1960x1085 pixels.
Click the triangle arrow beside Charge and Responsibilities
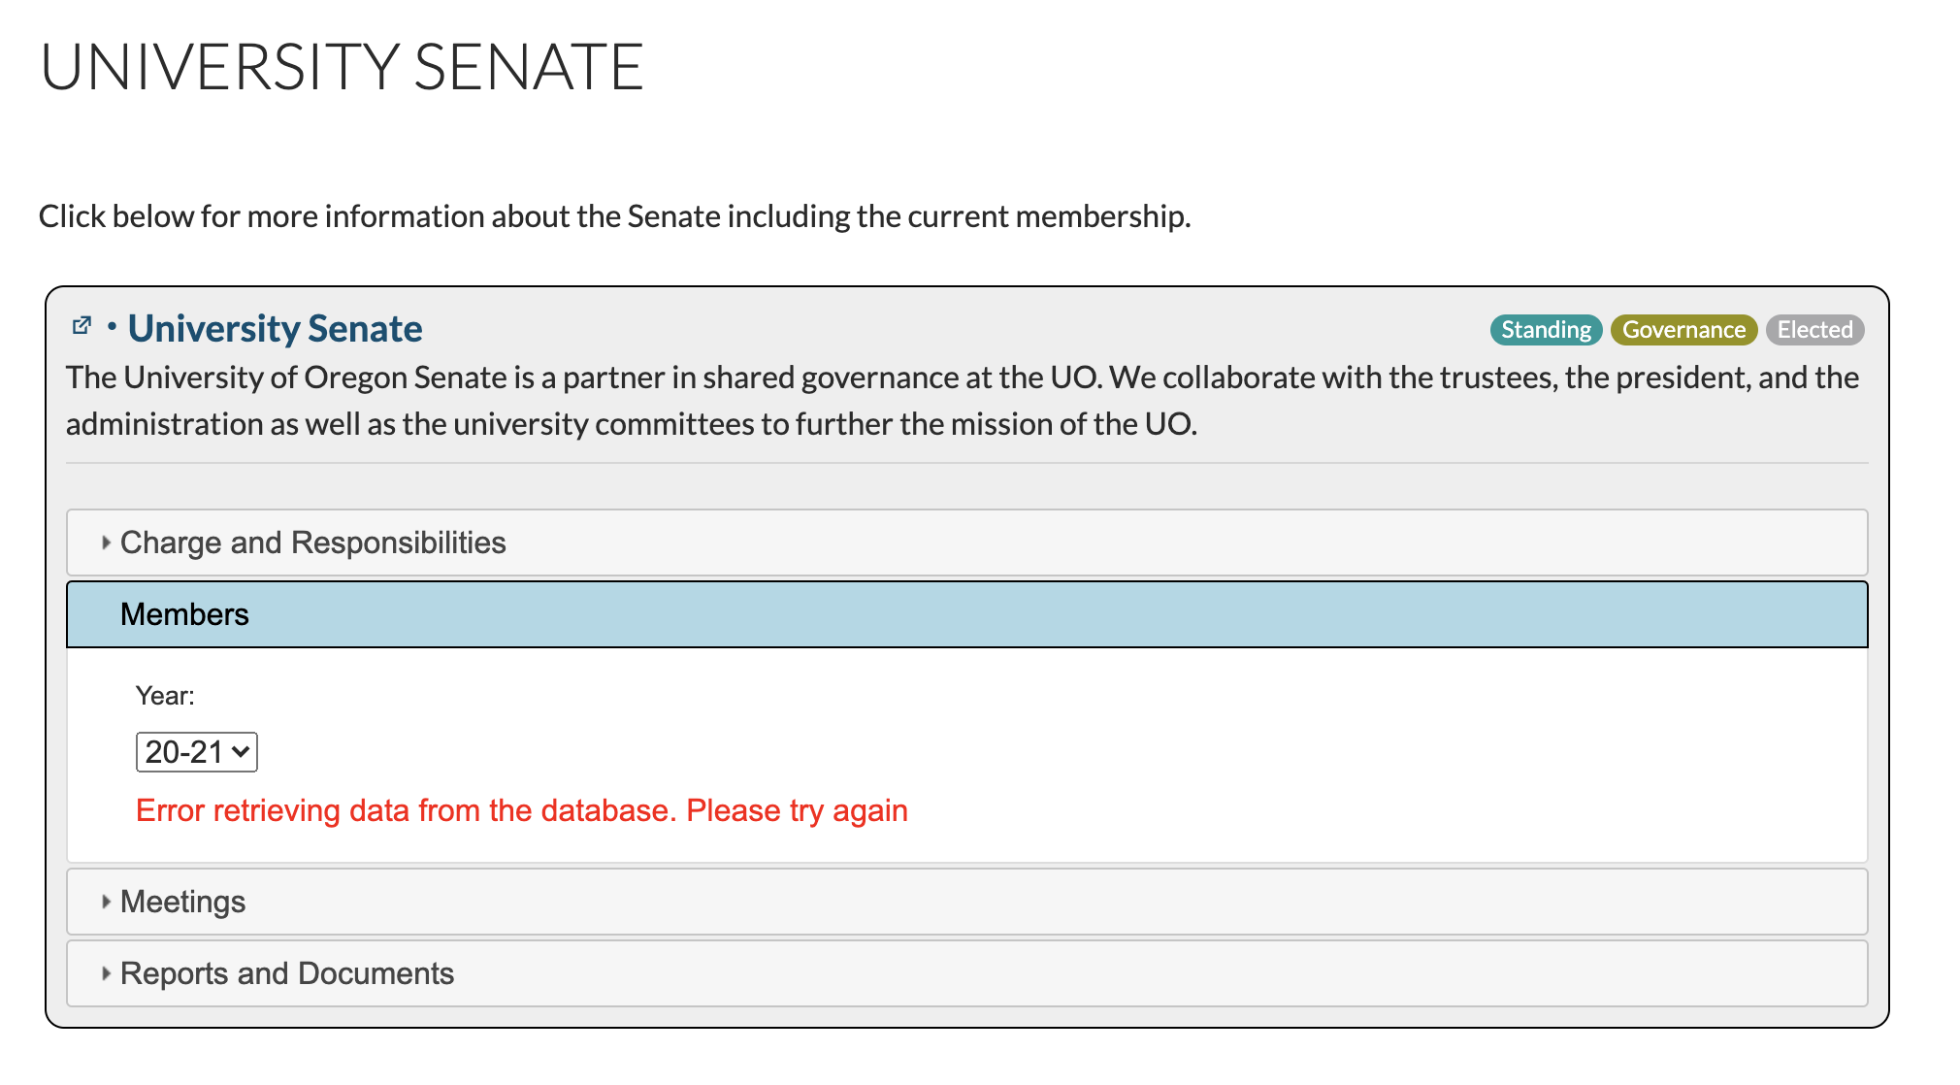point(106,542)
